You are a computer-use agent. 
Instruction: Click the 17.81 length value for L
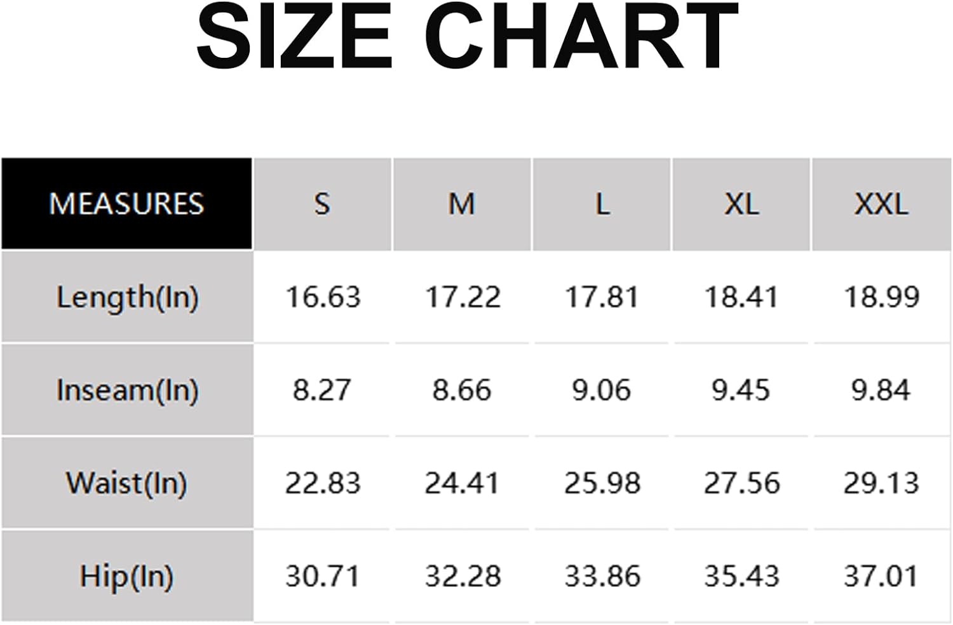pyautogui.click(x=602, y=297)
